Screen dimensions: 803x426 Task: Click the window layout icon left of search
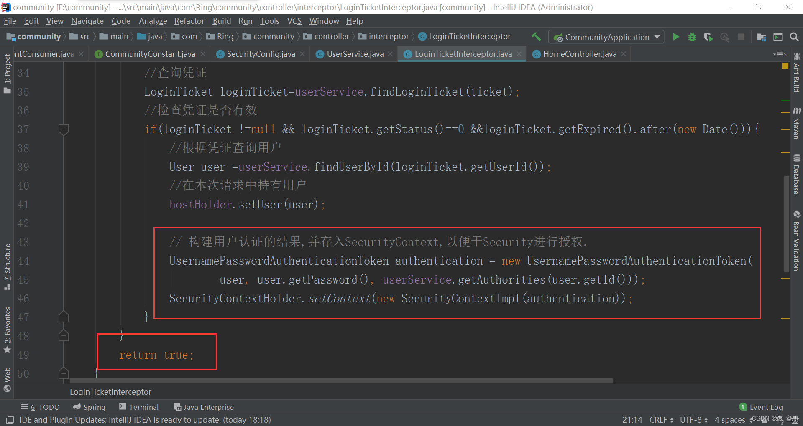778,37
